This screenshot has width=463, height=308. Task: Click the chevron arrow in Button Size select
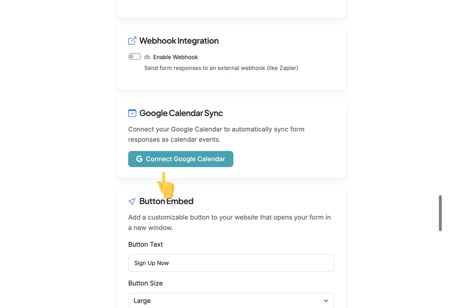(x=326, y=301)
